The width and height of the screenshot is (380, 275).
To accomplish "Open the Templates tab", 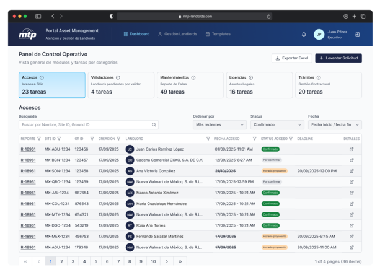I will click(218, 34).
